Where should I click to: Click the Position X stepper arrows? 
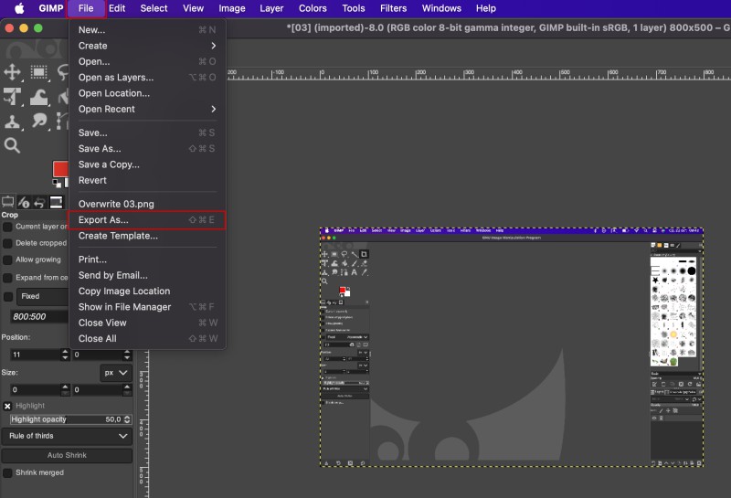click(x=65, y=355)
